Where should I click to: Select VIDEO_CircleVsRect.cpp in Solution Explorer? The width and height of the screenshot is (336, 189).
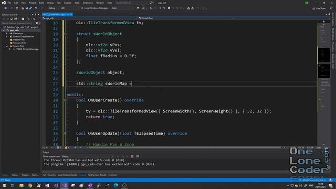click(27, 49)
